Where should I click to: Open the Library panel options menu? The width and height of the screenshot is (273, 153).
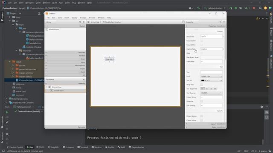point(84,22)
